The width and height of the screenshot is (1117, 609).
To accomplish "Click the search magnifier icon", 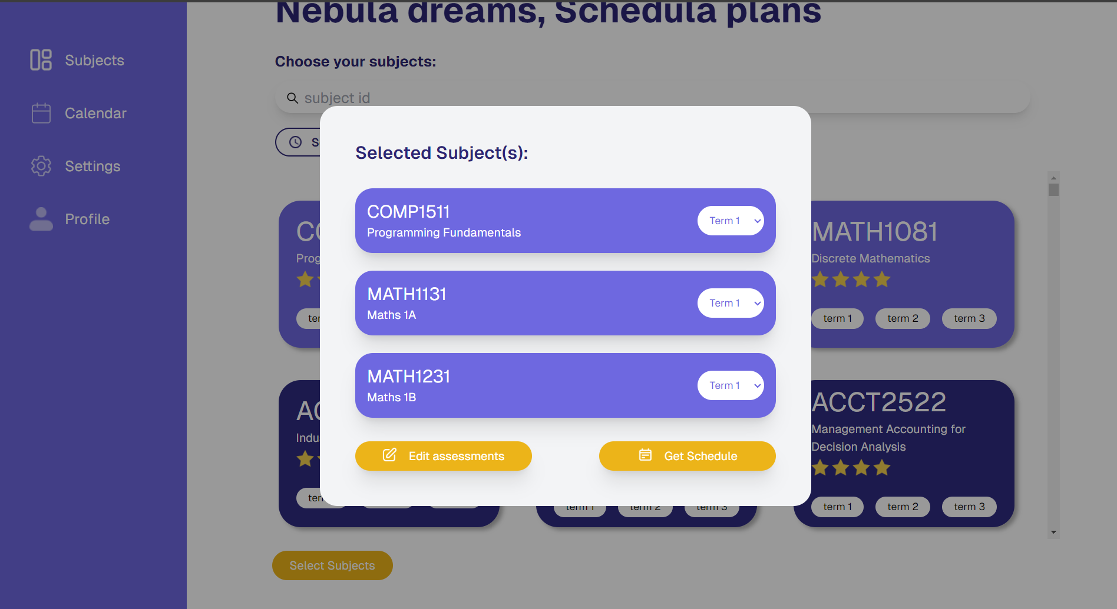I will click(x=292, y=98).
